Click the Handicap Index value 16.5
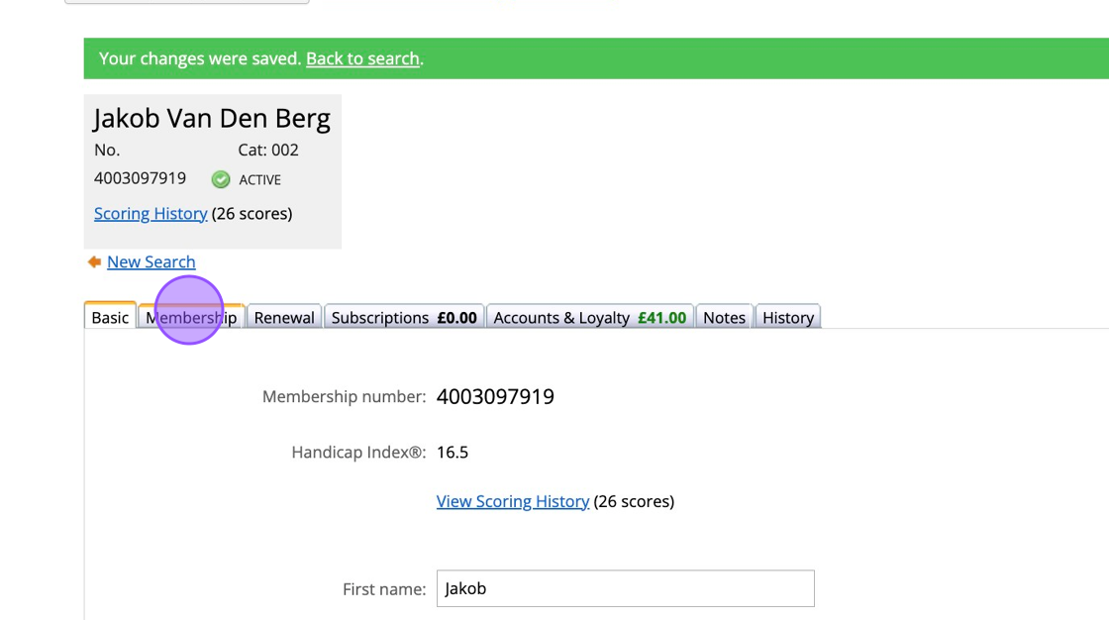 pyautogui.click(x=453, y=453)
